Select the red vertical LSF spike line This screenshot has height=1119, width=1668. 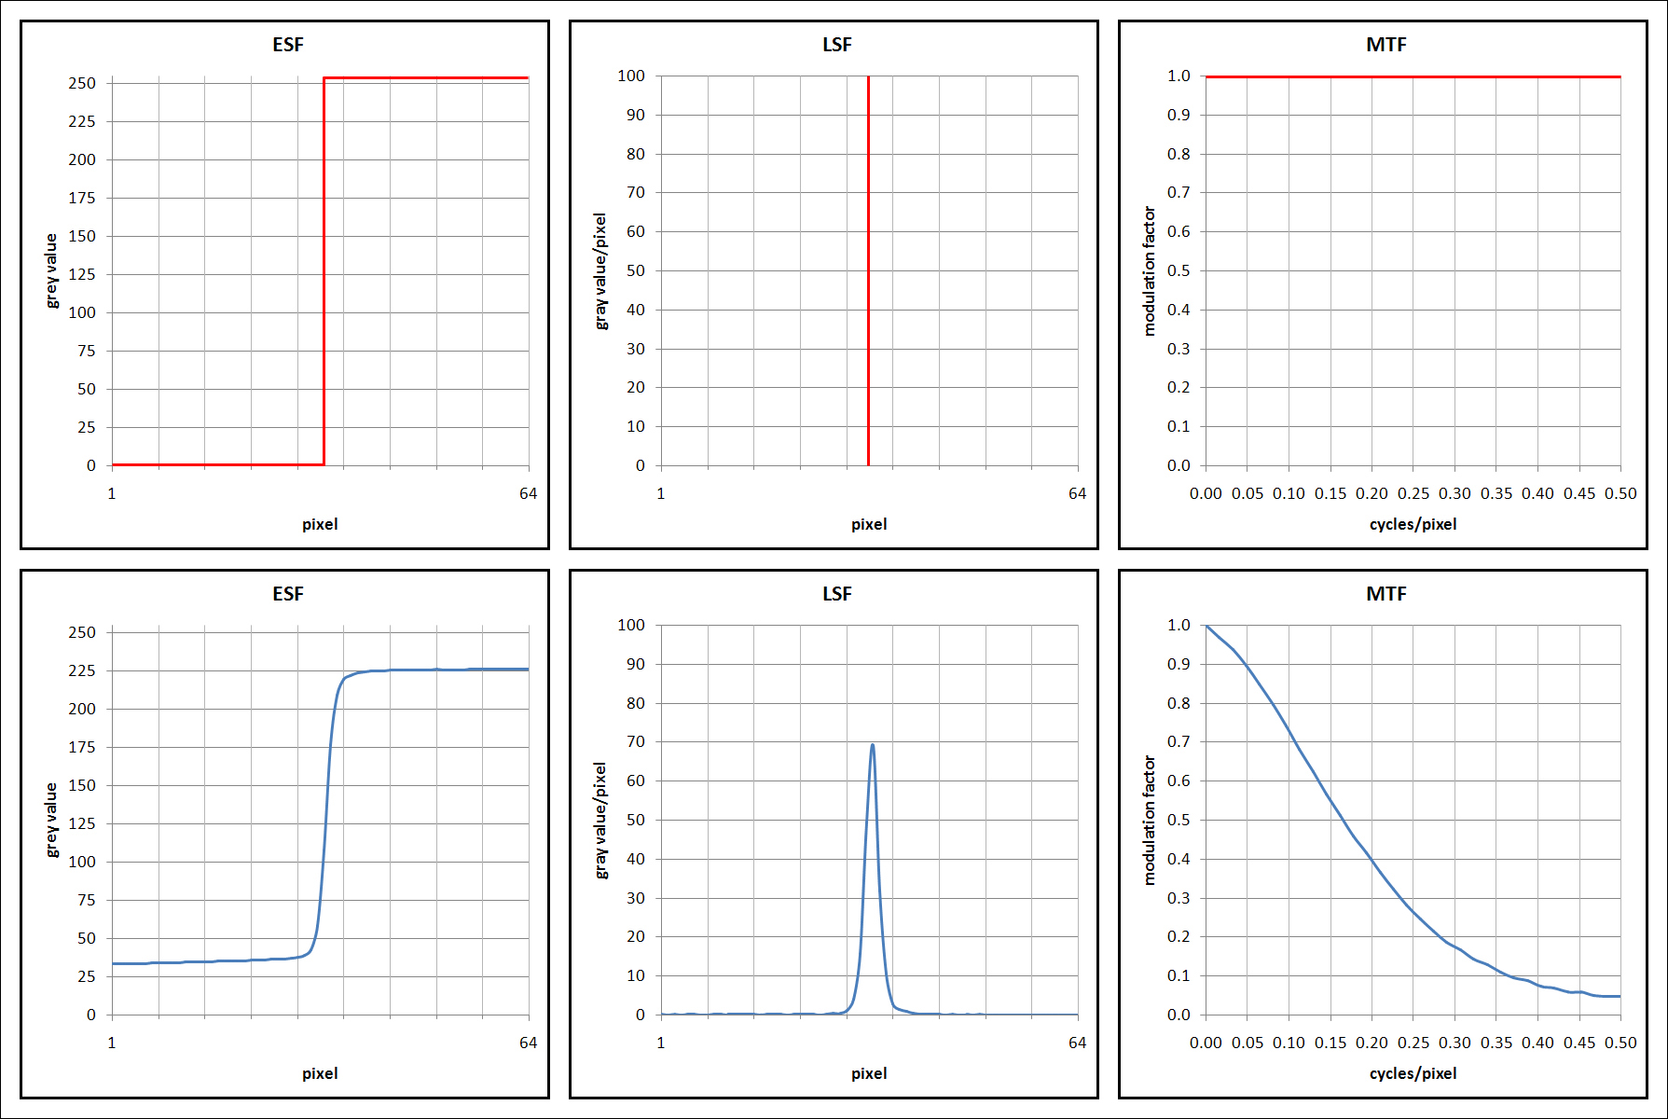(868, 270)
